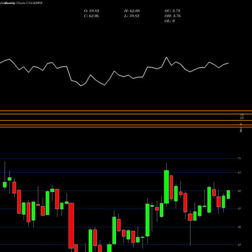Click the 67 price axis label
Screen dimensions: 252x252
coord(239,173)
